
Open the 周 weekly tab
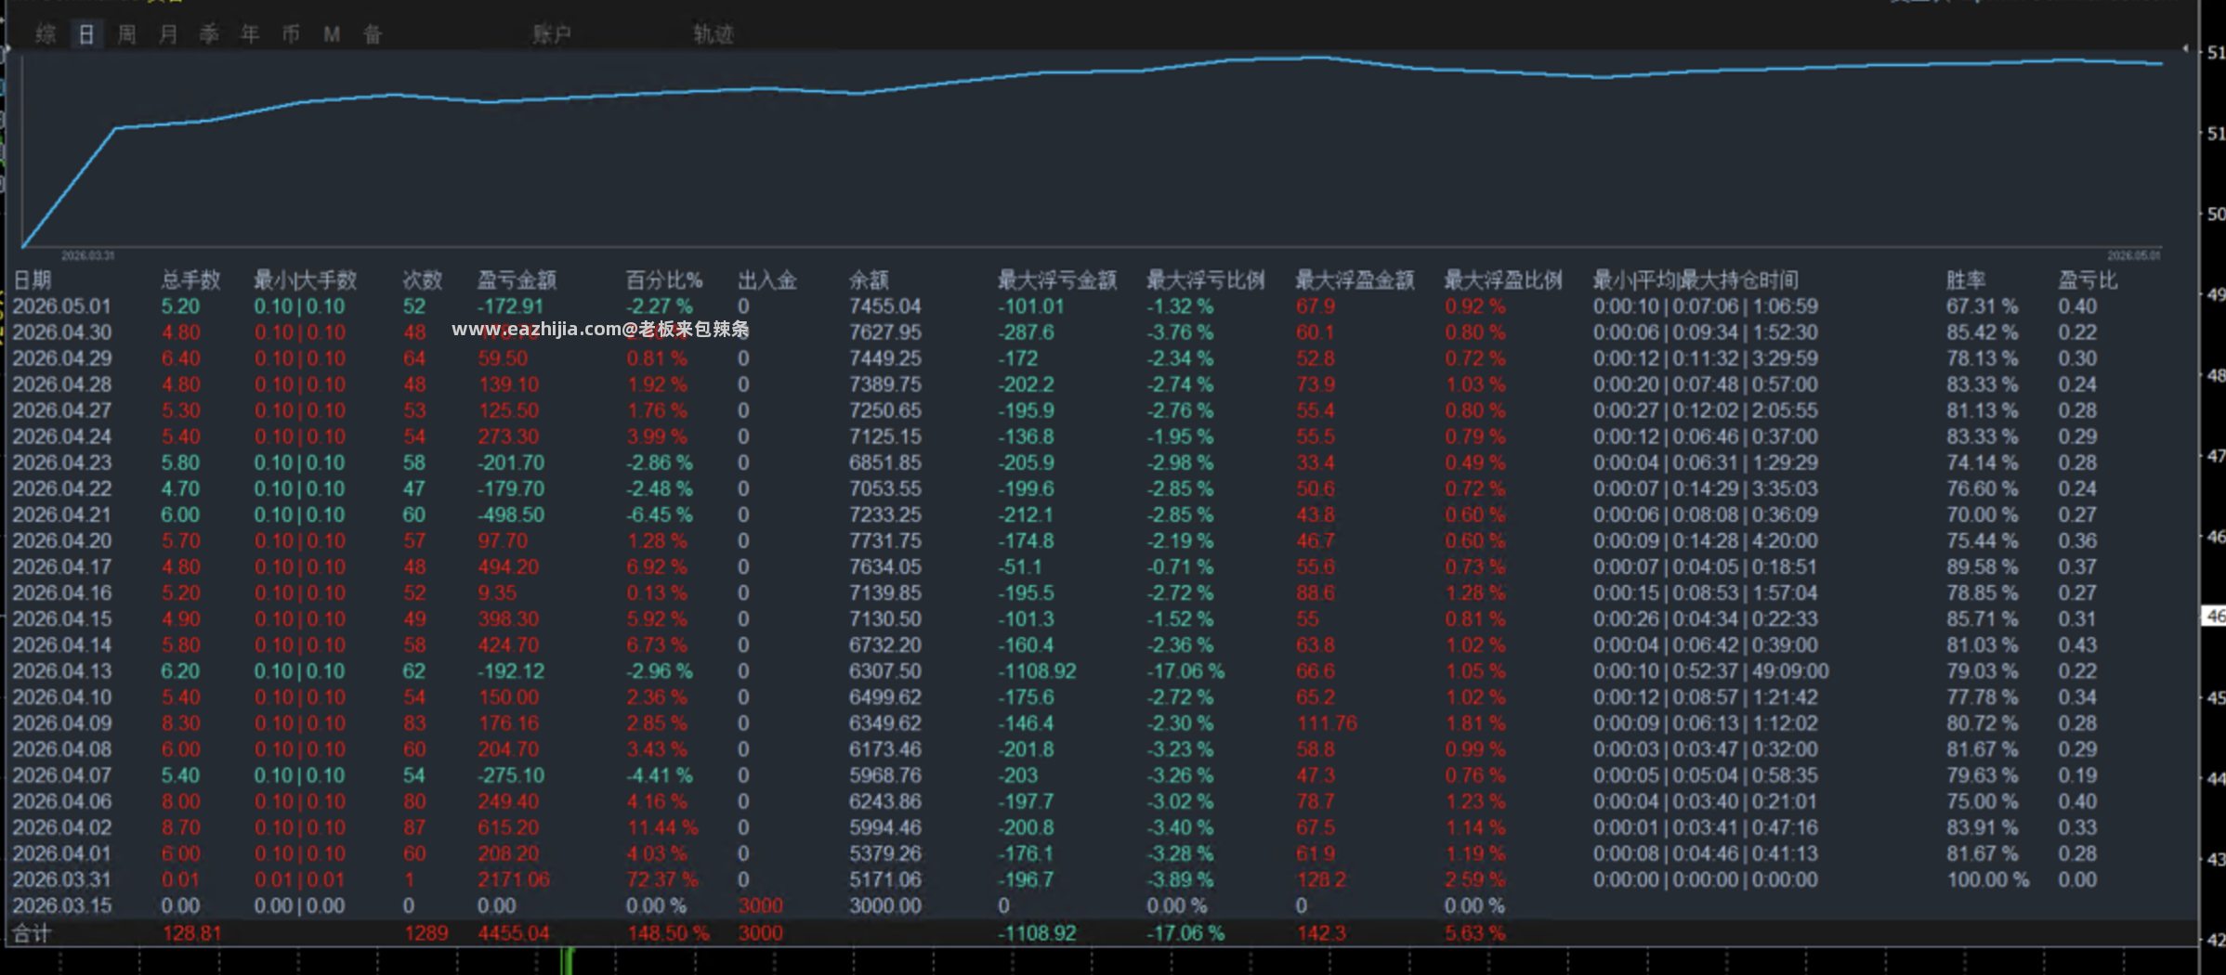[127, 34]
